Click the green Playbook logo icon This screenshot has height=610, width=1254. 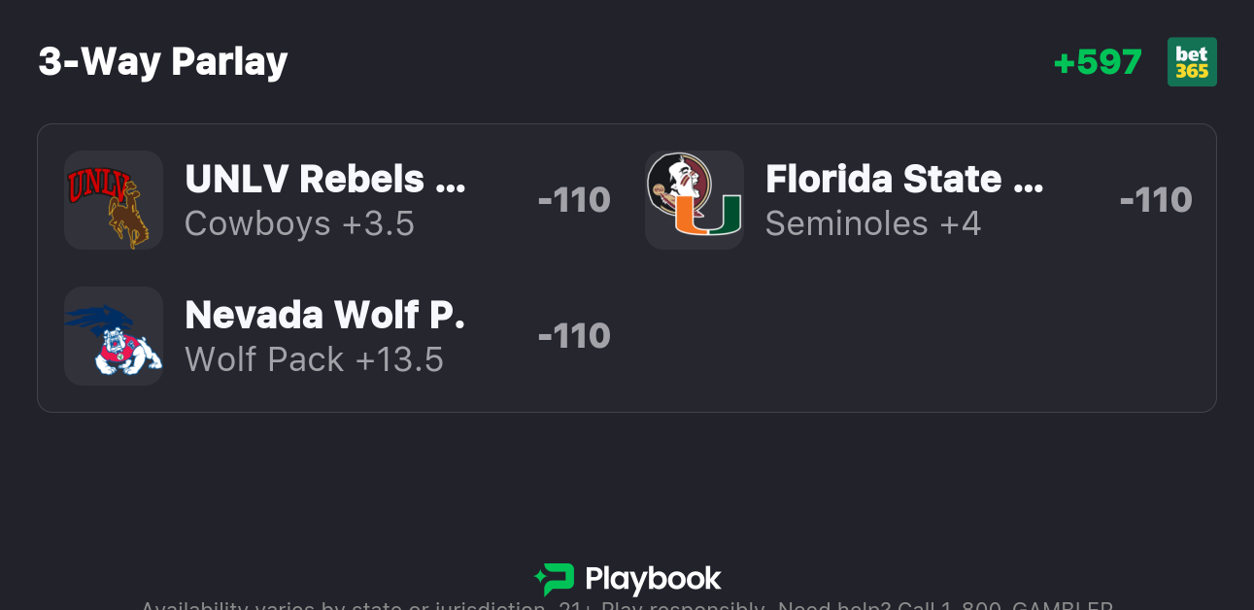tap(554, 579)
